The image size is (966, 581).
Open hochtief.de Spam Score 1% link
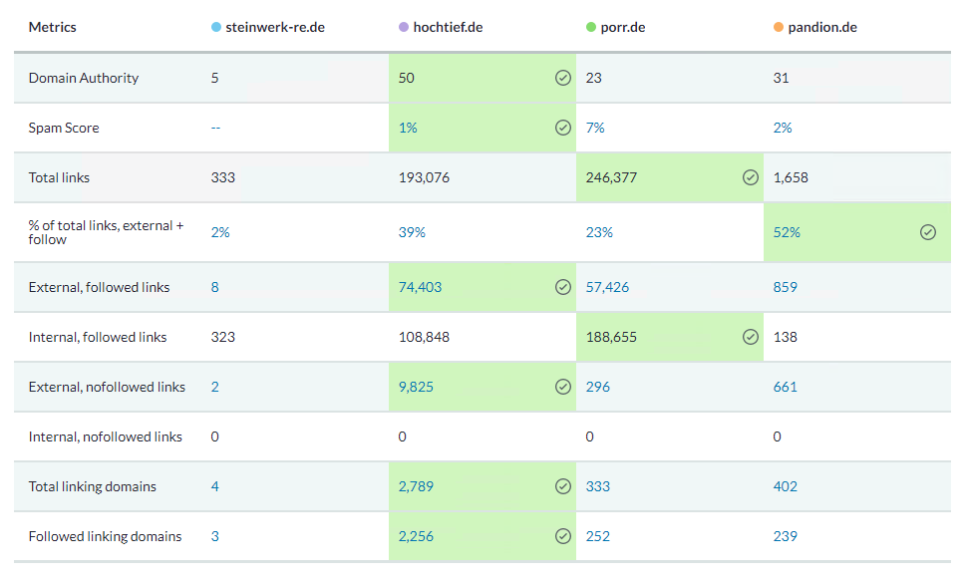click(408, 128)
